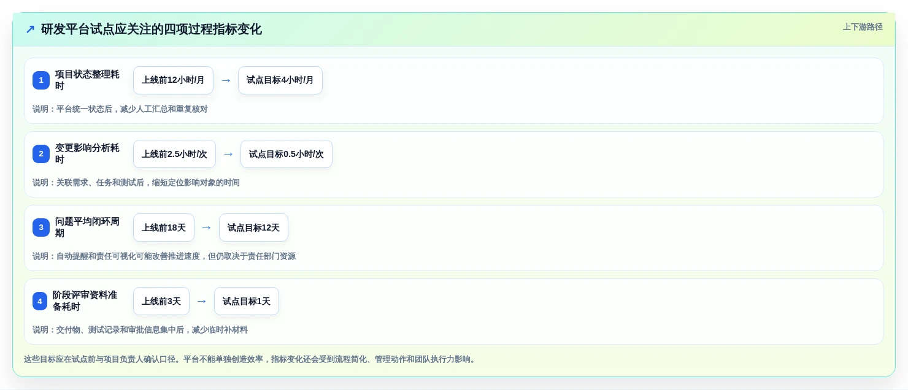Click the footer paragraph starting 这些目标应在试点前
Viewport: 908px width, 390px height.
250,359
